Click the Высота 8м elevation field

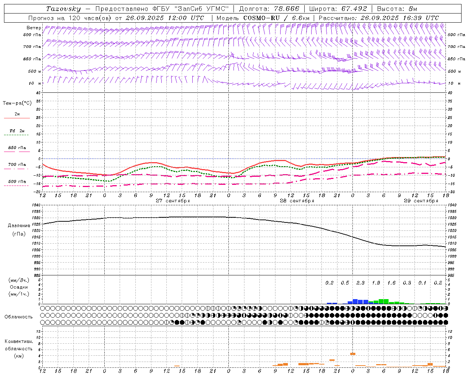(x=397, y=9)
